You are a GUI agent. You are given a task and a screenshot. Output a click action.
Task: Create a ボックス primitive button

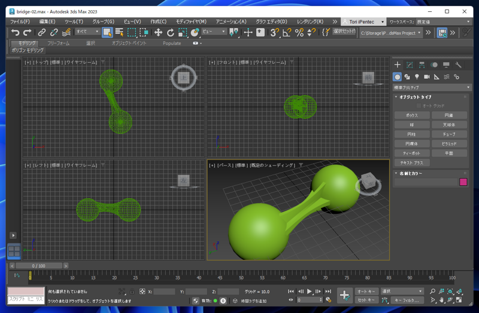pos(412,115)
